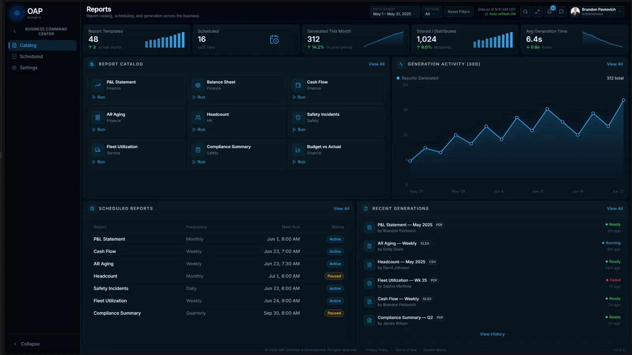
Task: Click the Headcount people icon
Action: (198, 118)
